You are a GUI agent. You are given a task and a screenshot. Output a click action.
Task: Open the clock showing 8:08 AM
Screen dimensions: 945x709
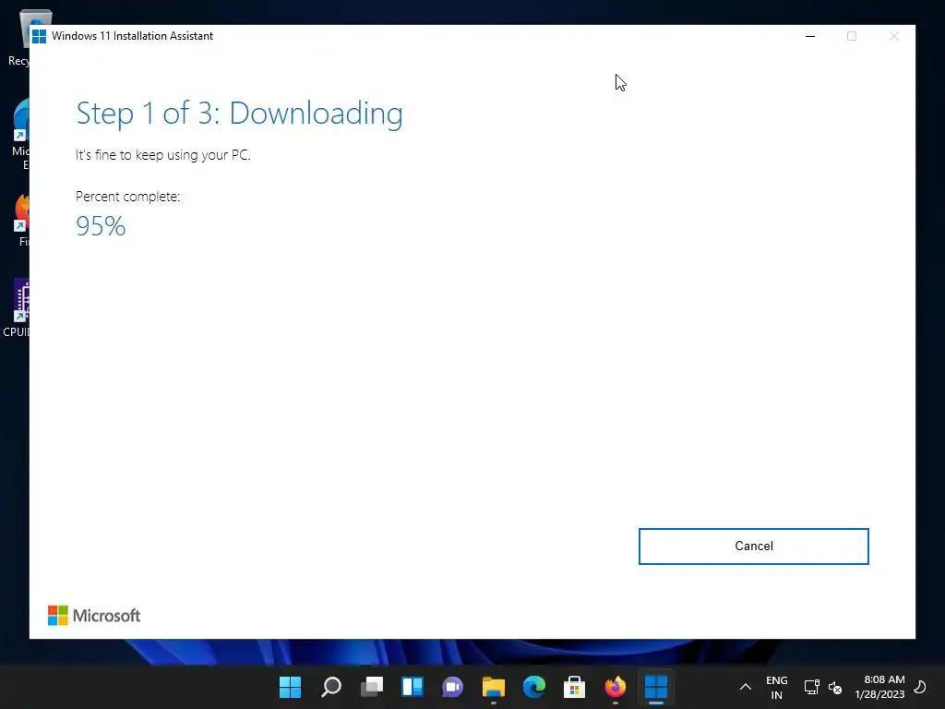879,687
